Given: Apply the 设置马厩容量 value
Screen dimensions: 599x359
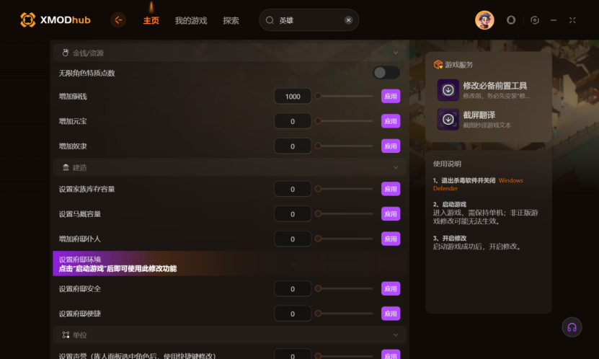Looking at the screenshot, I should point(391,214).
